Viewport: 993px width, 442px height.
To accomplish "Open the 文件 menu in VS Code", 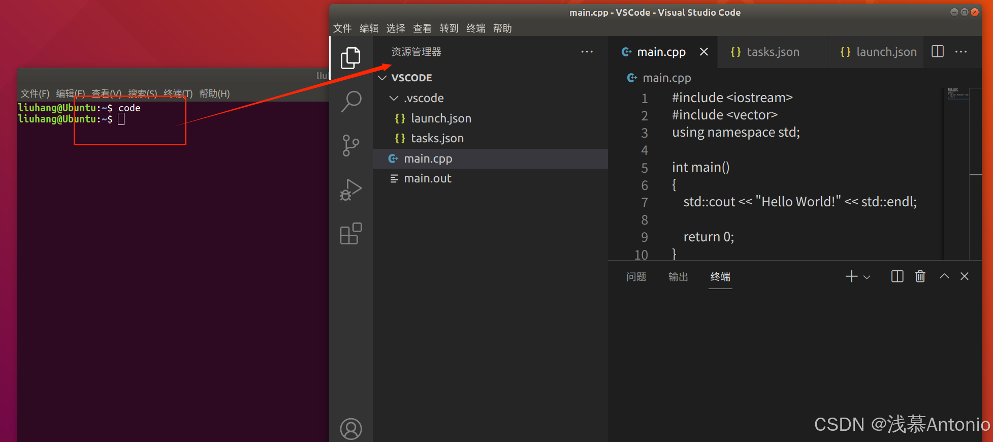I will pos(342,28).
